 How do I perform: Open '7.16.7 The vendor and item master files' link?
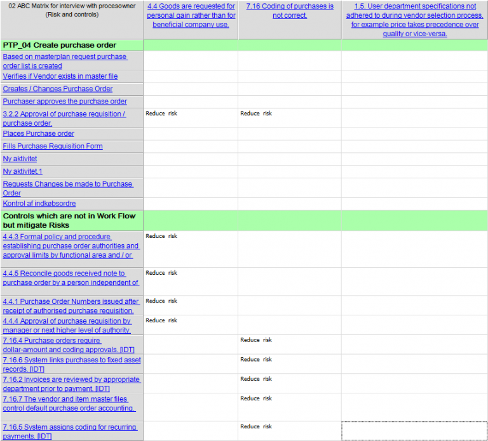pyautogui.click(x=69, y=404)
